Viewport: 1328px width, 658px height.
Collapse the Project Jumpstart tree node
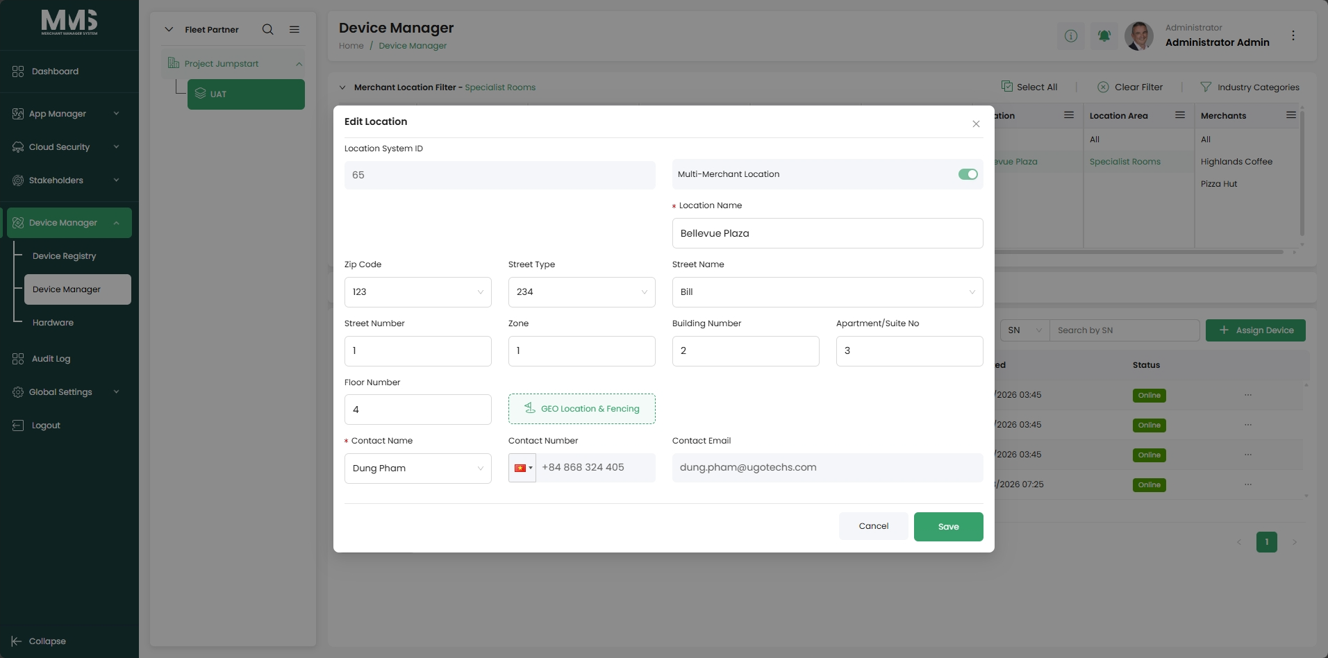(x=299, y=64)
